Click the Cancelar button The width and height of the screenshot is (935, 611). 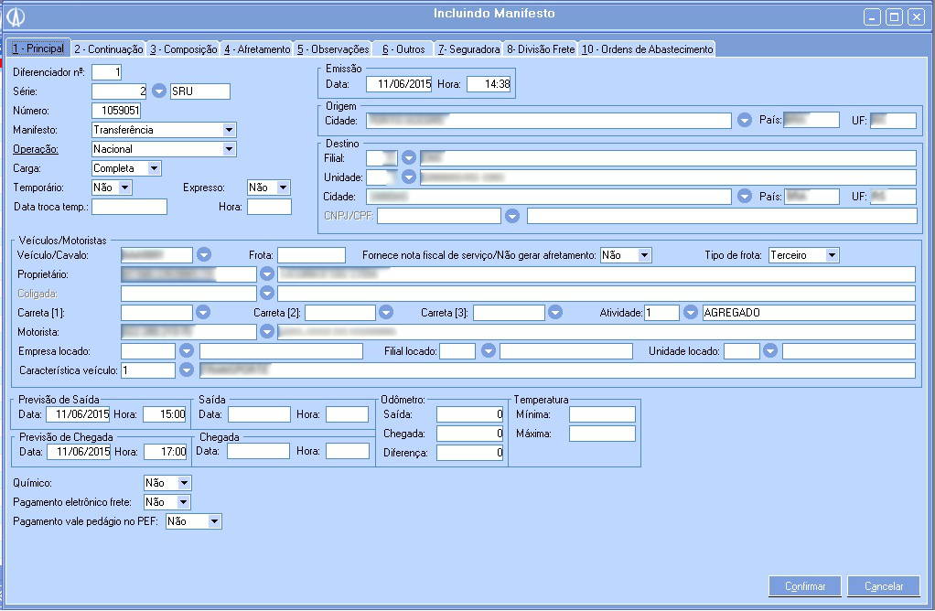pyautogui.click(x=883, y=586)
